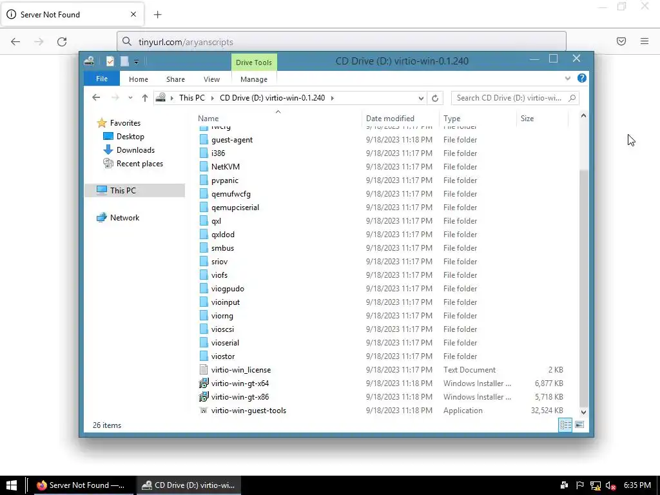Image resolution: width=660 pixels, height=495 pixels.
Task: Click the CD Drive taskbar button
Action: (x=188, y=485)
